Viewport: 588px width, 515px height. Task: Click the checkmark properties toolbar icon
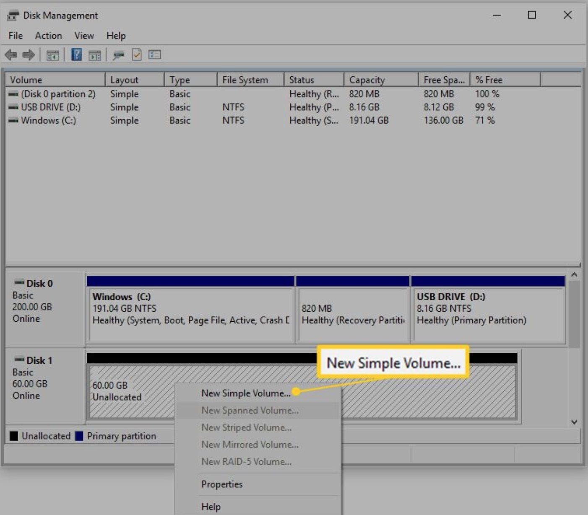tap(137, 55)
